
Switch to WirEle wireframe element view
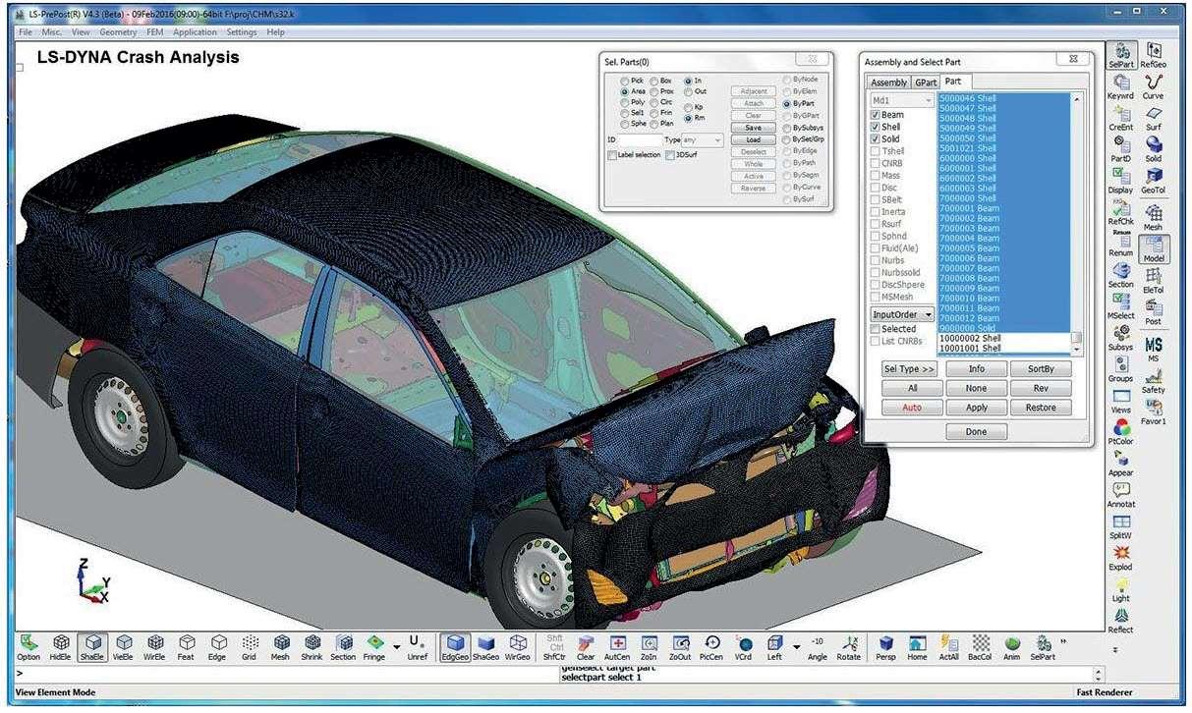[x=154, y=647]
